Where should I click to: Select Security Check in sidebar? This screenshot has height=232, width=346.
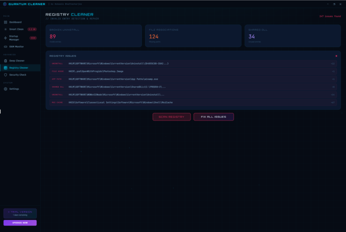pos(20,75)
